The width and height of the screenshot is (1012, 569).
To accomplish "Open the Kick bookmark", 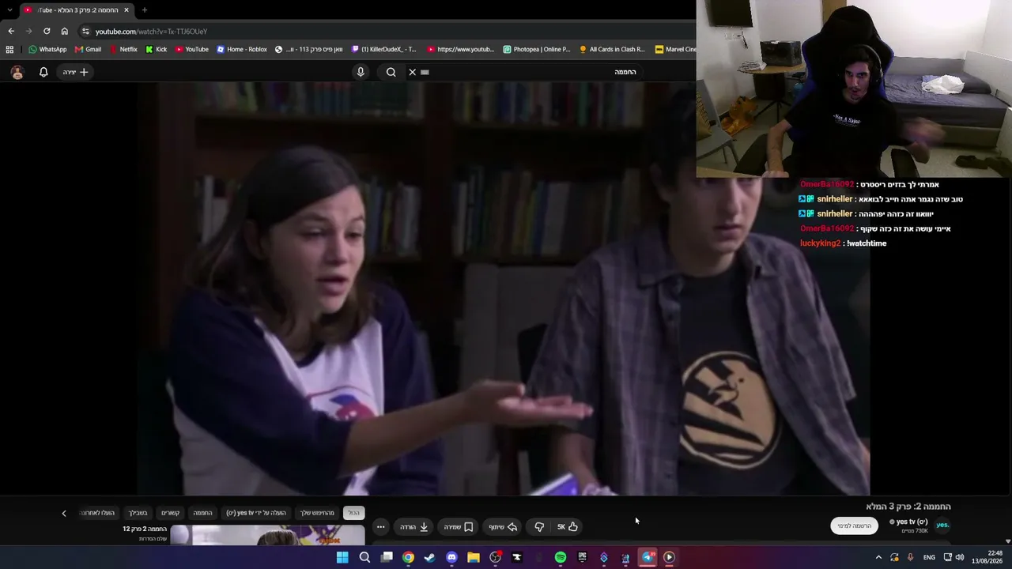I will tap(157, 49).
